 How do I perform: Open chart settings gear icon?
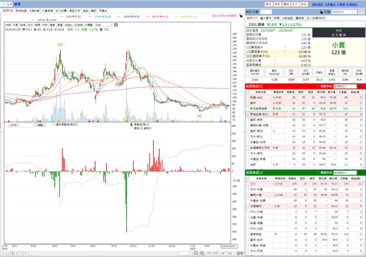(116, 25)
